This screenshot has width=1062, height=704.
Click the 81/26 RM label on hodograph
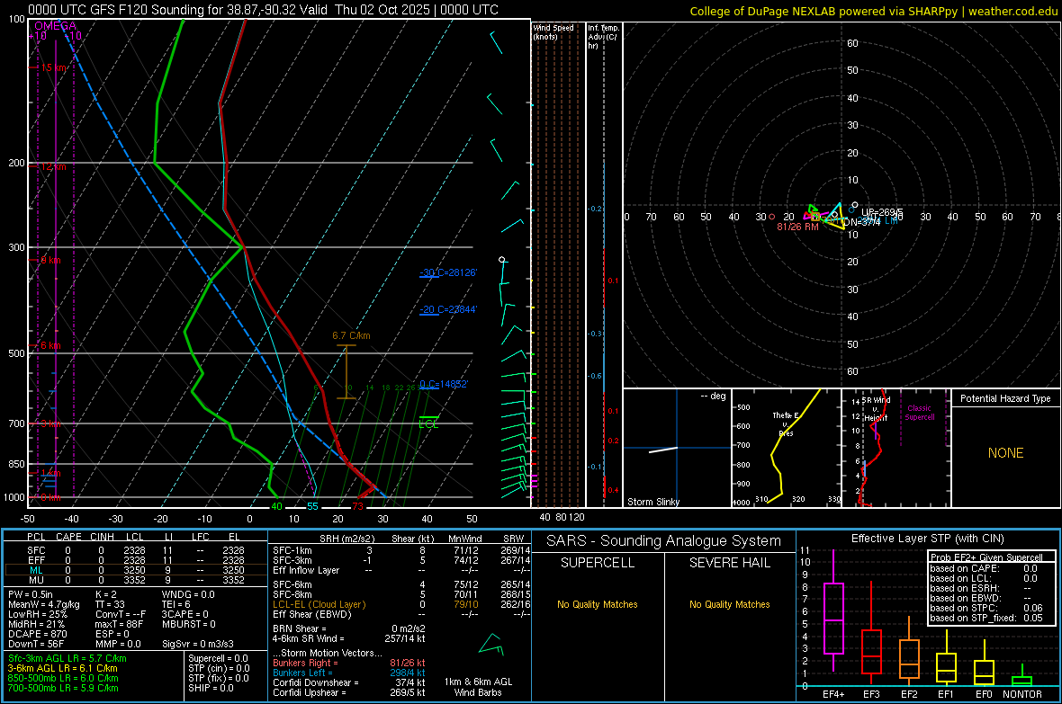(x=798, y=227)
